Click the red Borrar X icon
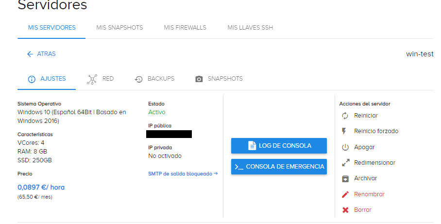 click(x=345, y=210)
